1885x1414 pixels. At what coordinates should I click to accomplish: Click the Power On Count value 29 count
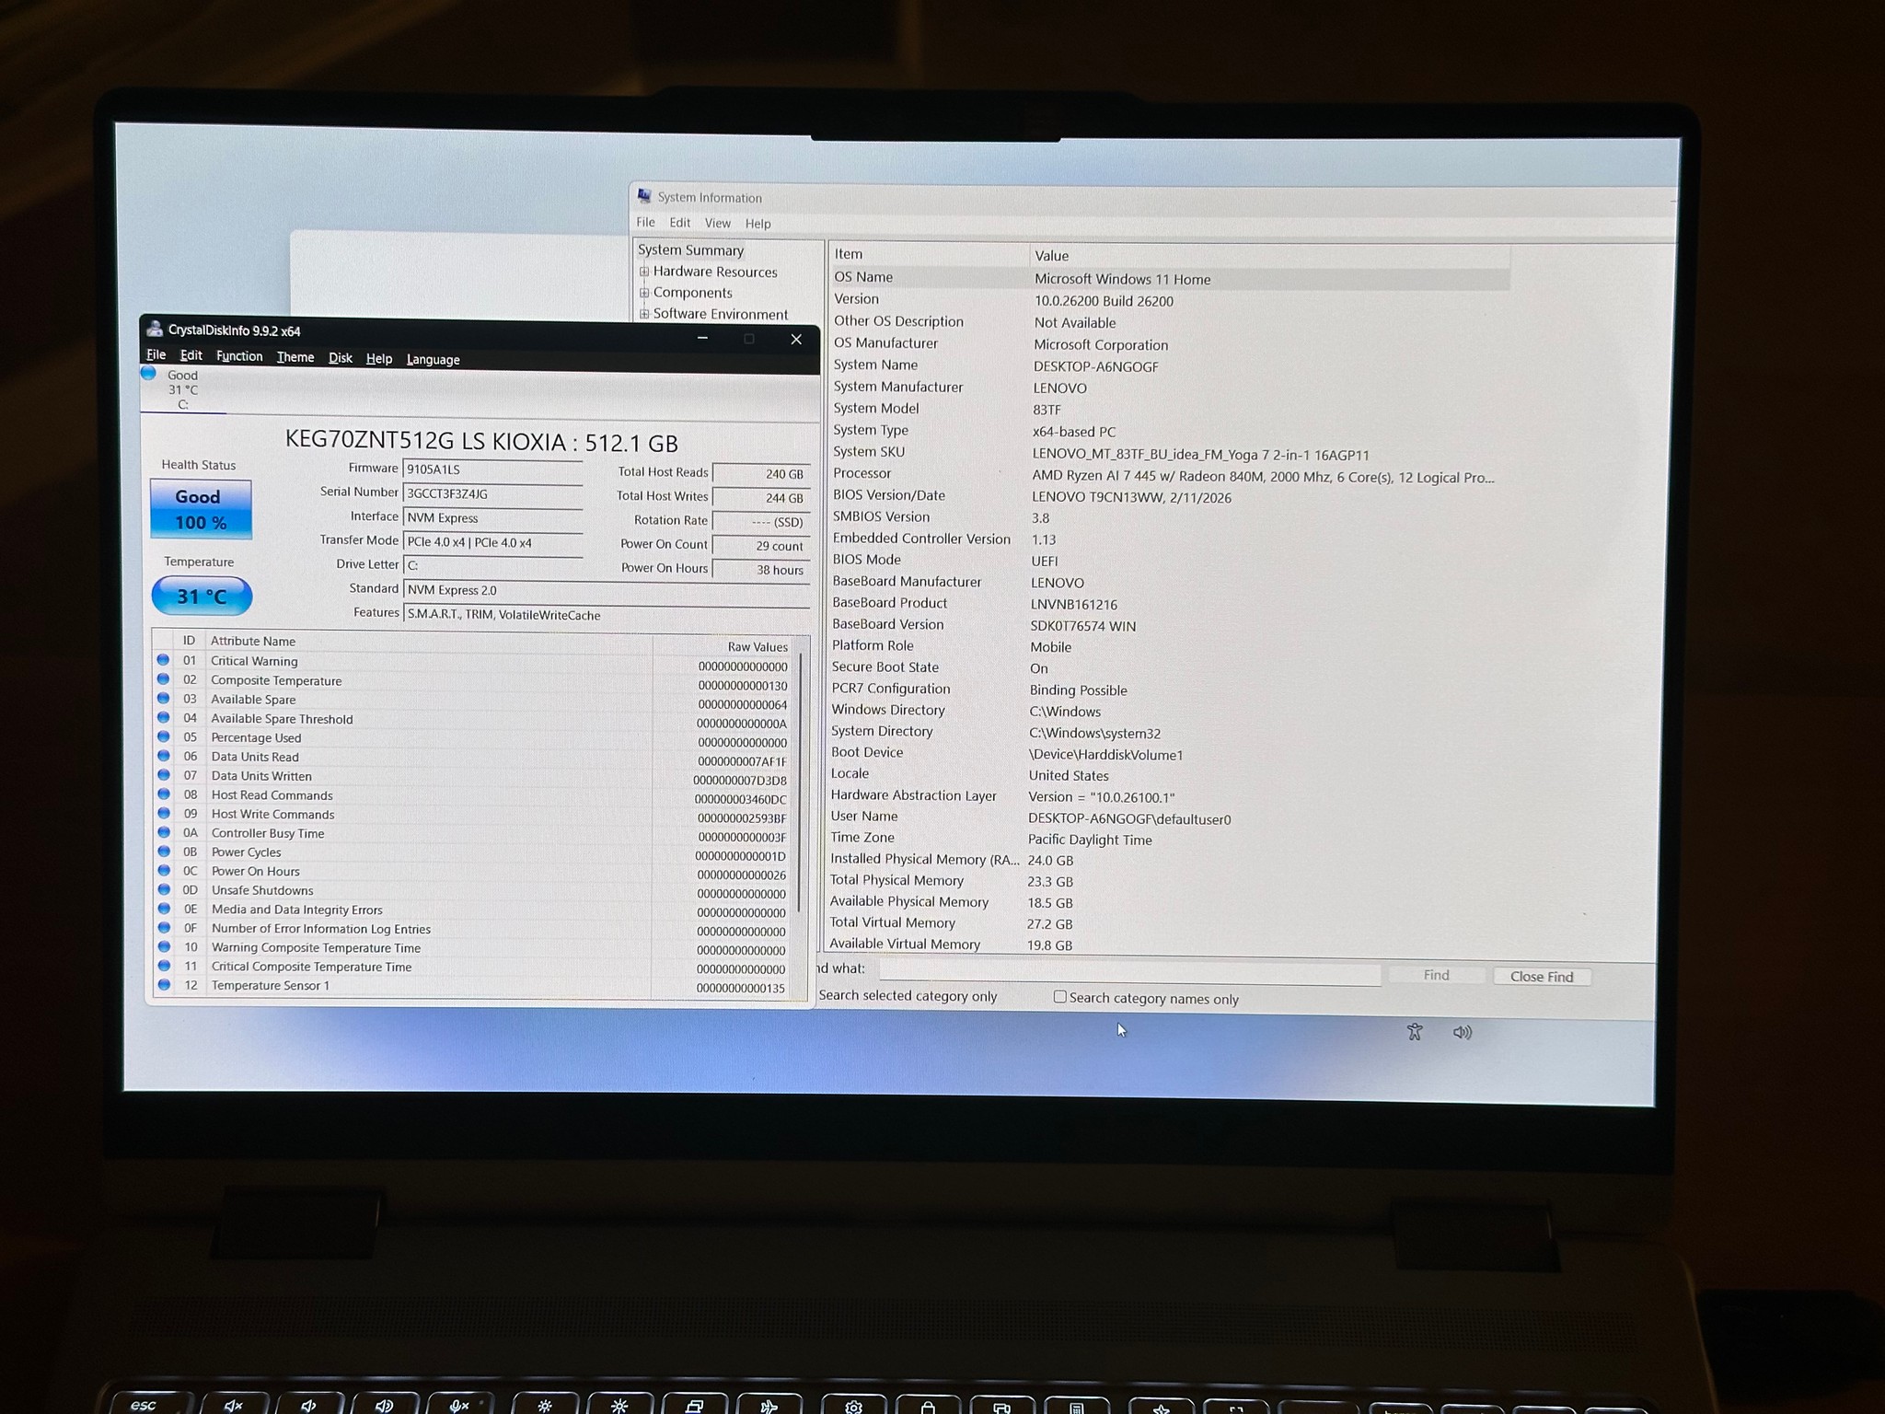pos(761,546)
